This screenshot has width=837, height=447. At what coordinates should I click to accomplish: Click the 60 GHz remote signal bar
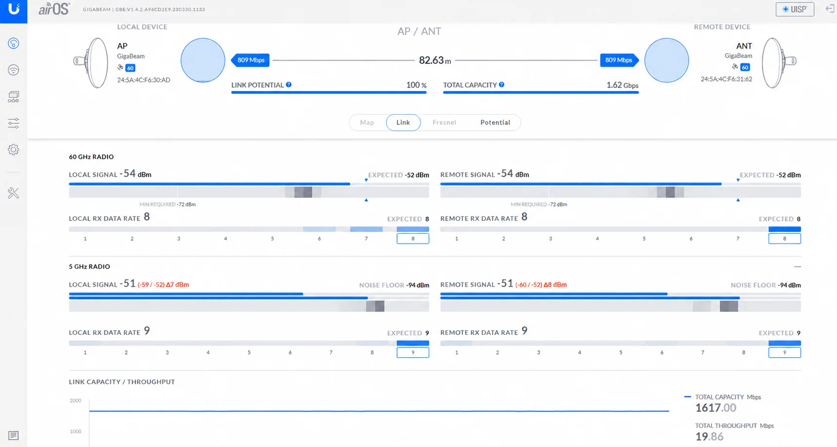(x=621, y=184)
